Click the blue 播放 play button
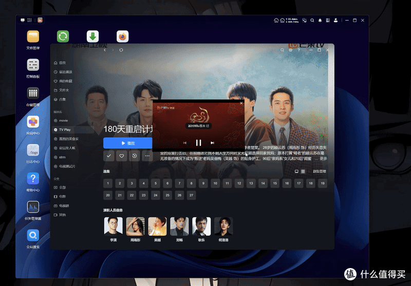This screenshot has width=411, height=286. tap(127, 143)
